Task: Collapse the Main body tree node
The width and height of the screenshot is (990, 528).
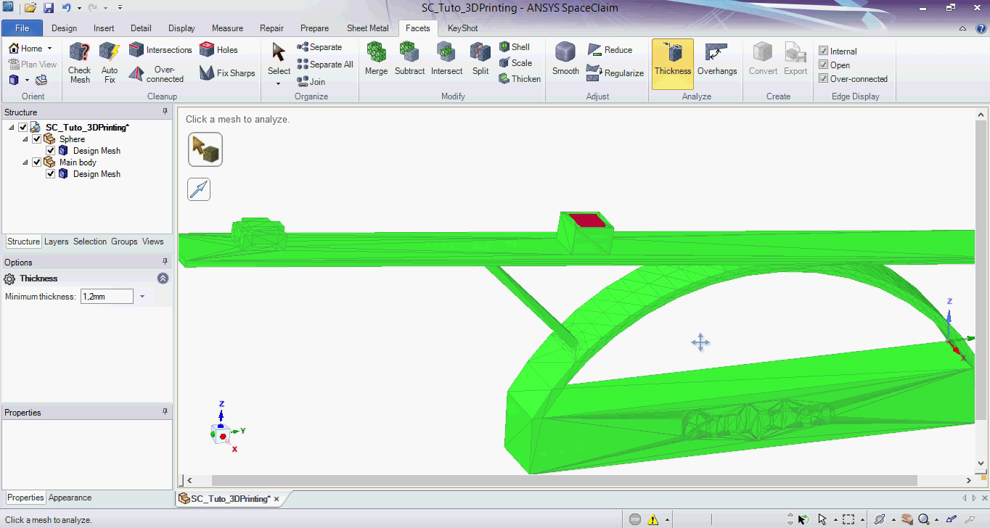Action: point(25,162)
